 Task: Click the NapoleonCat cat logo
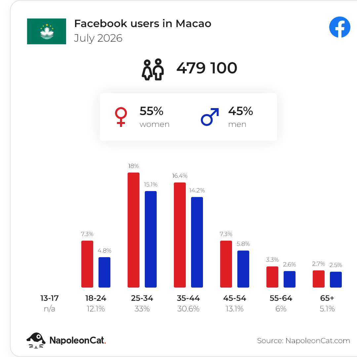click(x=36, y=340)
